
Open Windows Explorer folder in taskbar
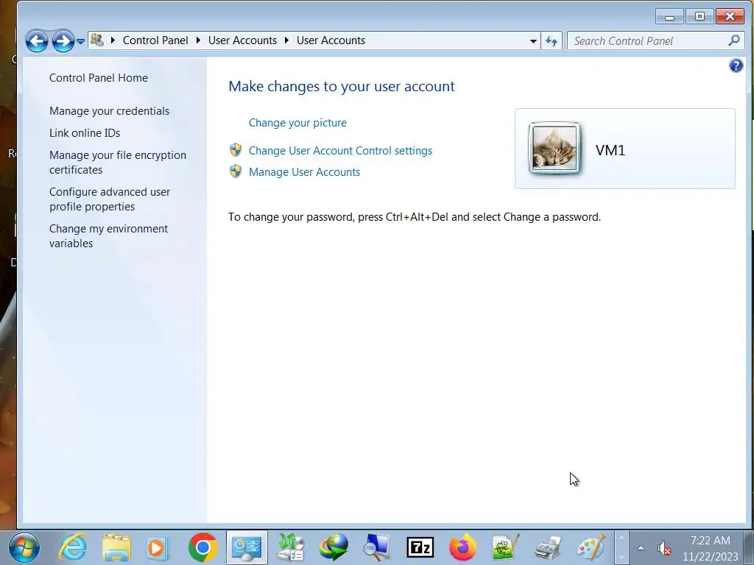116,547
